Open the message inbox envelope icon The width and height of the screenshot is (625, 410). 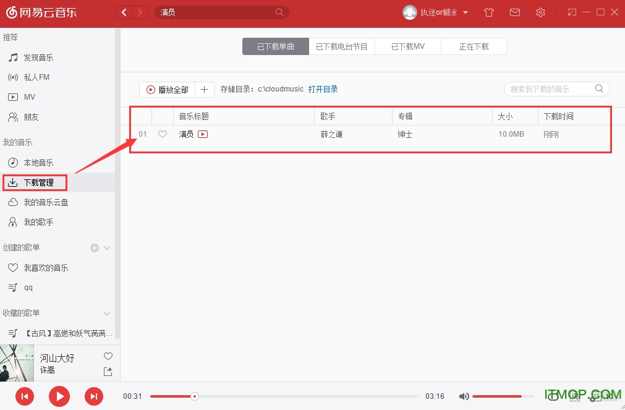515,12
